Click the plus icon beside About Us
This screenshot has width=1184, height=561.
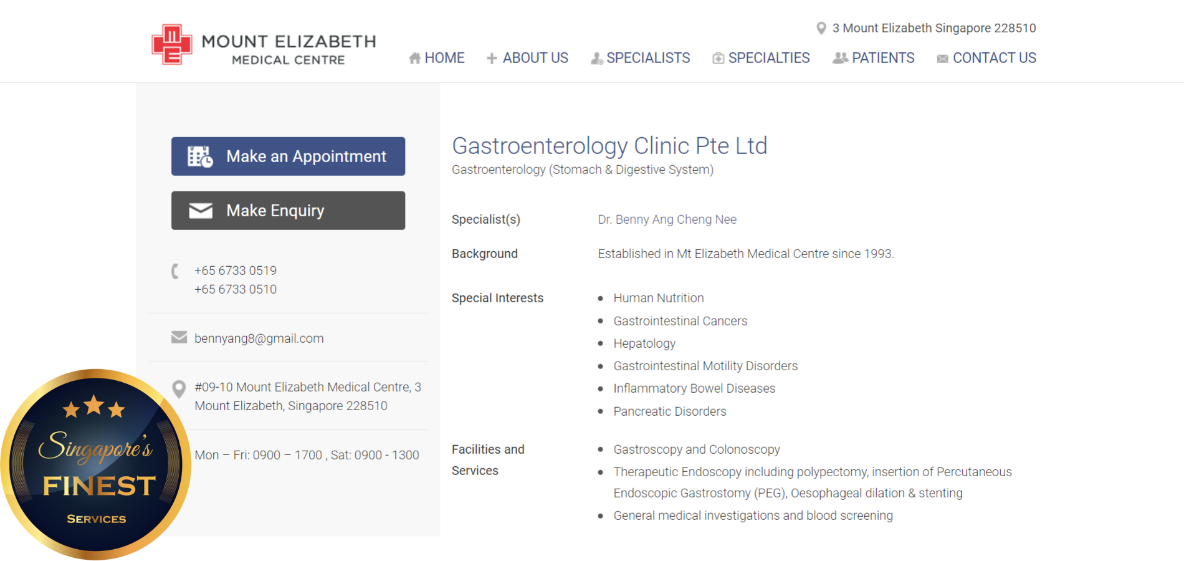(x=492, y=59)
